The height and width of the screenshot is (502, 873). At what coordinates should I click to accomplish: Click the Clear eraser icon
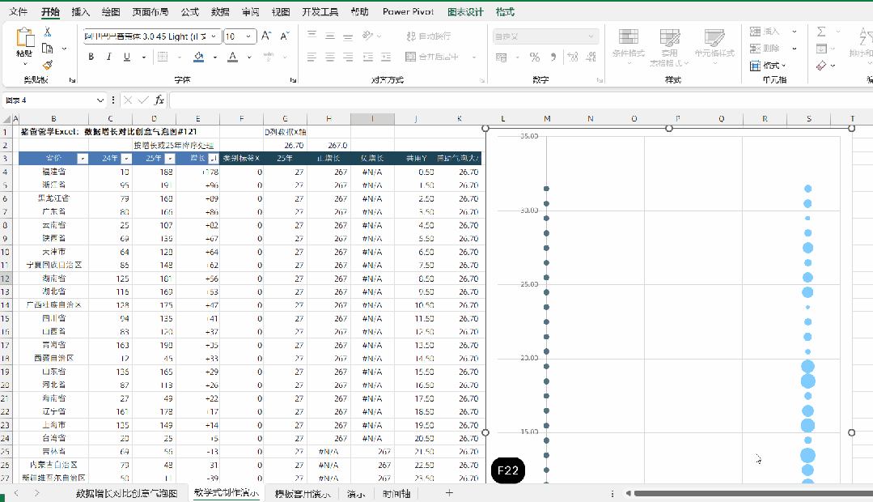[822, 66]
